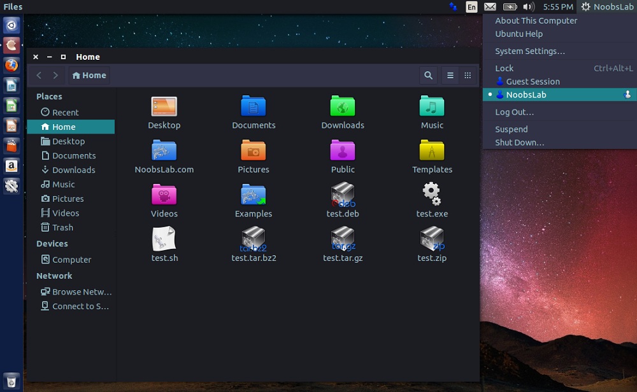
Task: Open Trash in the Places sidebar
Action: click(x=62, y=227)
